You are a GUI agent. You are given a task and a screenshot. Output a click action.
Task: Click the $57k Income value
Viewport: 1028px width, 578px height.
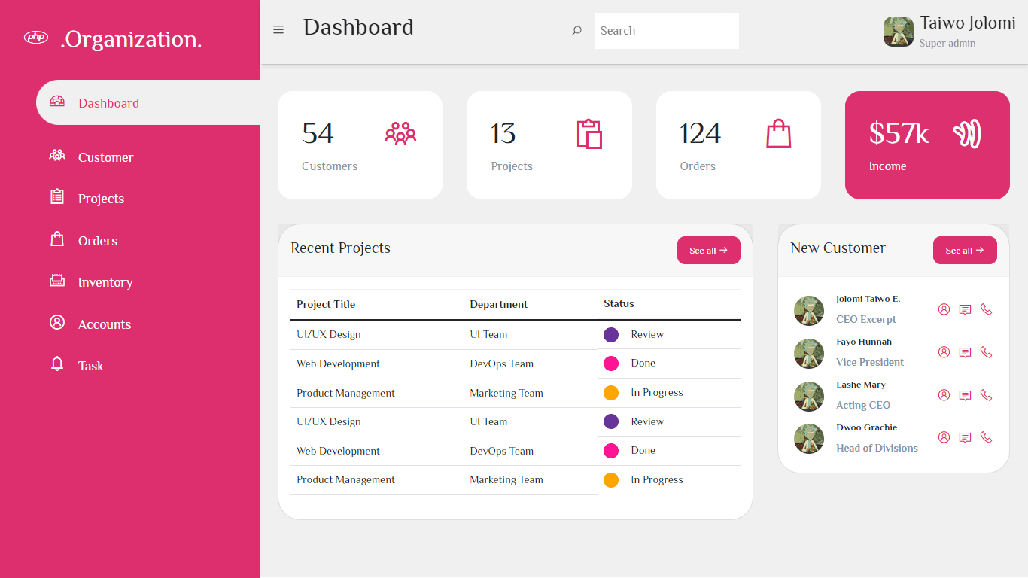coord(899,133)
